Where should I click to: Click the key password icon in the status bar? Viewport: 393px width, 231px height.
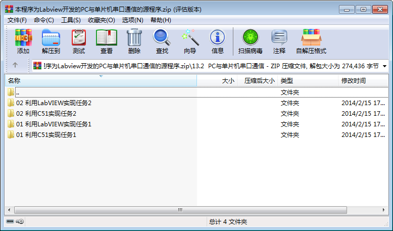[x=20, y=221]
